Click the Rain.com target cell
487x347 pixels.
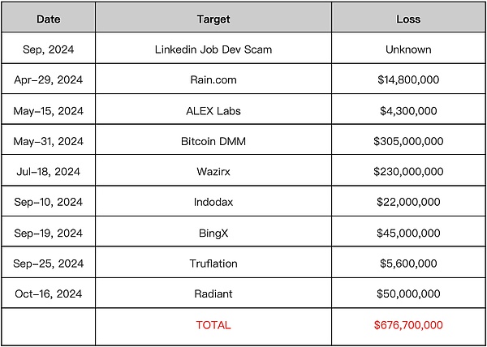coord(213,79)
